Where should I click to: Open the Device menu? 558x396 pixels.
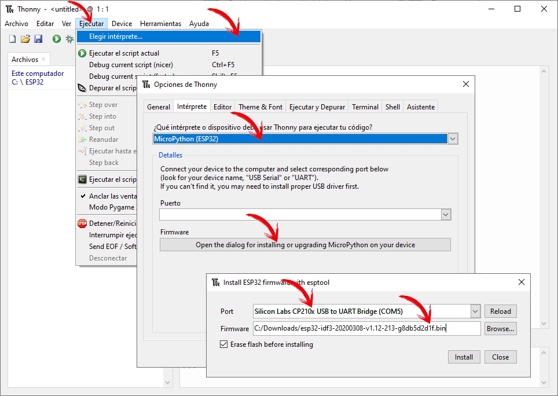coord(122,24)
